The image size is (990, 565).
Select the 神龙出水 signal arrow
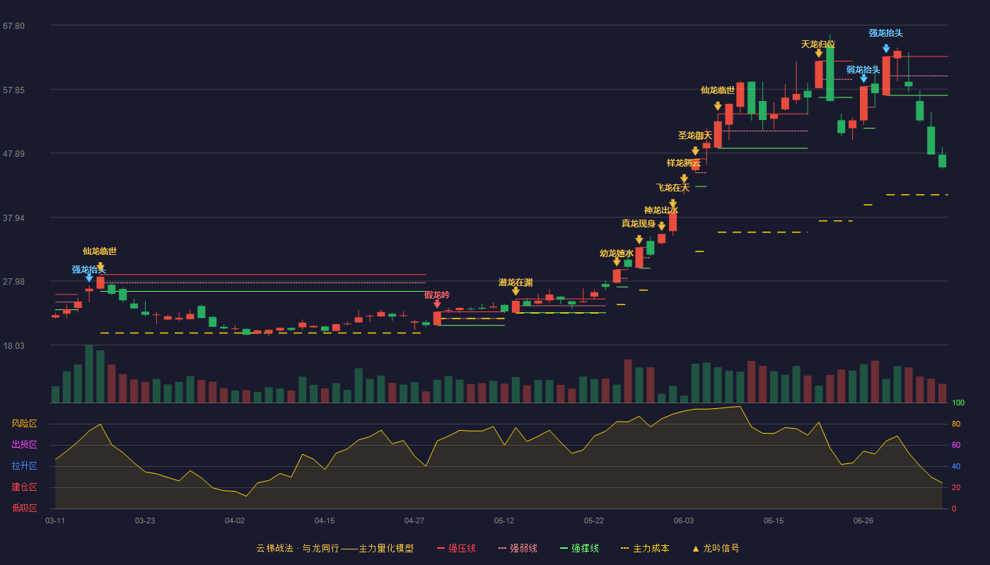pyautogui.click(x=662, y=226)
